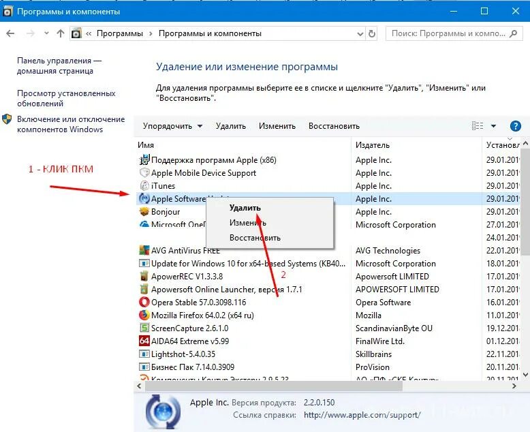Select the ApowerREC V1.3.3.8 icon

pos(144,276)
